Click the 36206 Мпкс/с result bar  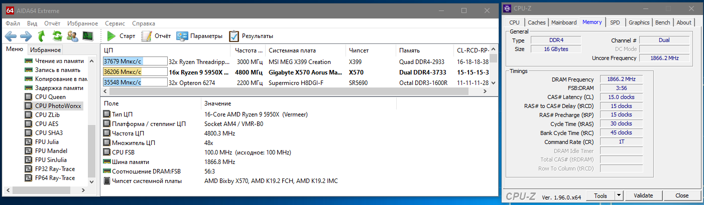coord(135,72)
